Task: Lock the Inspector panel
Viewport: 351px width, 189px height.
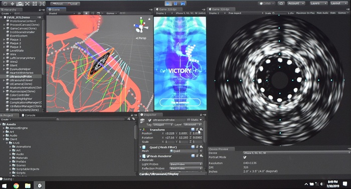Action: point(201,115)
